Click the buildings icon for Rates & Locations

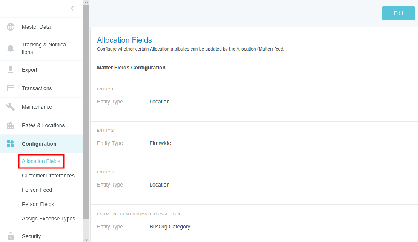pos(11,125)
